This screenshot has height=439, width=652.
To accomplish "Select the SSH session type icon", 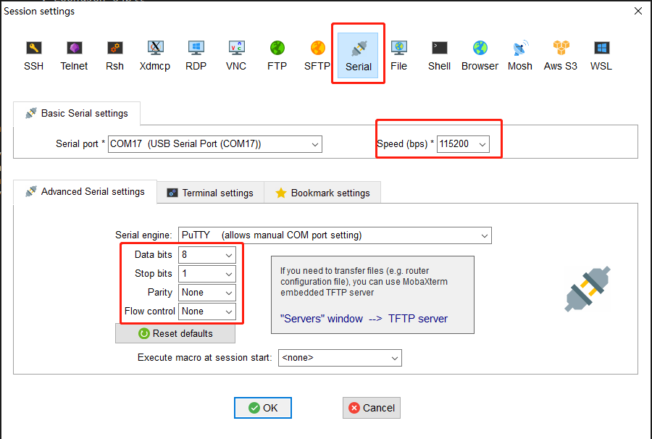I will pos(33,56).
